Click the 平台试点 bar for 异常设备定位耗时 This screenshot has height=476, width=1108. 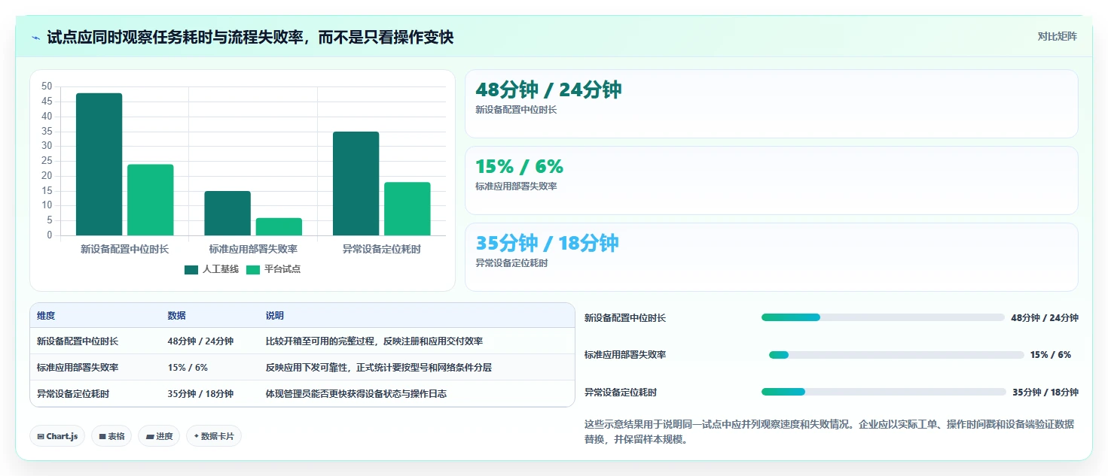tap(407, 209)
